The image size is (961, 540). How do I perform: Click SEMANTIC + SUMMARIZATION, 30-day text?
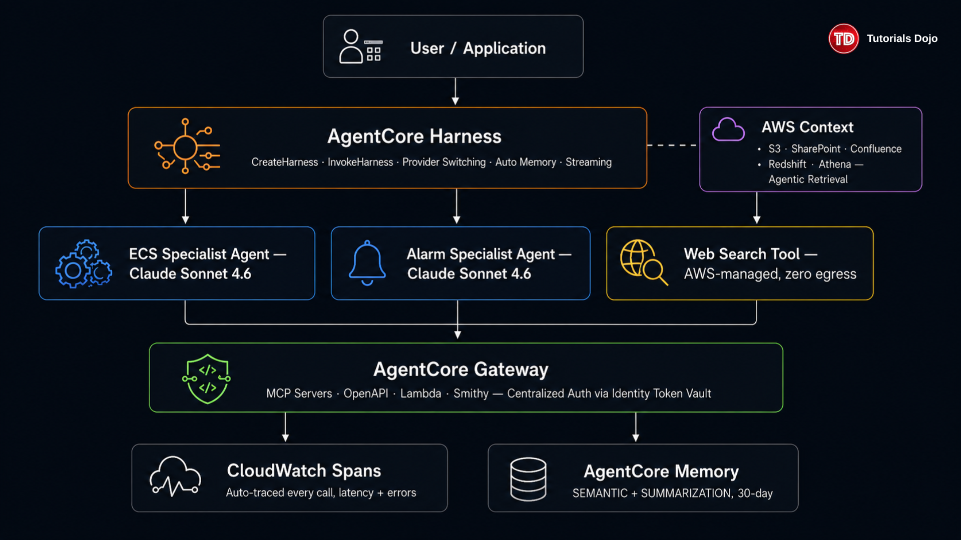[673, 493]
